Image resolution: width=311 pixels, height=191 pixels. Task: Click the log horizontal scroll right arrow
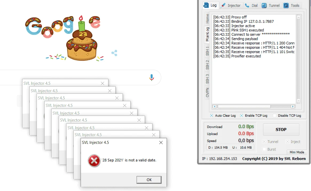pyautogui.click(x=293, y=107)
